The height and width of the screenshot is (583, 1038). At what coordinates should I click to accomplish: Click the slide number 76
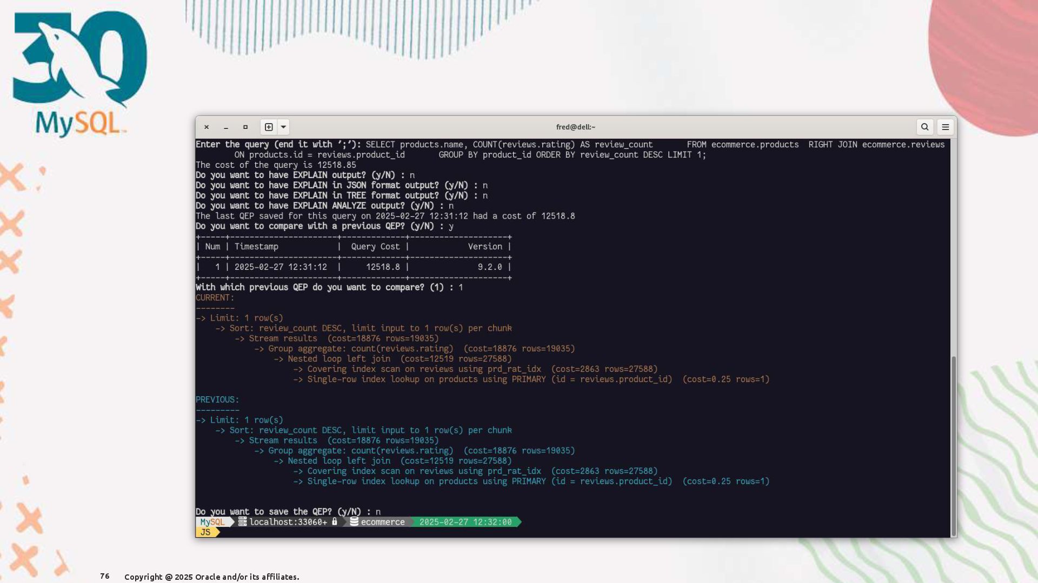105,577
